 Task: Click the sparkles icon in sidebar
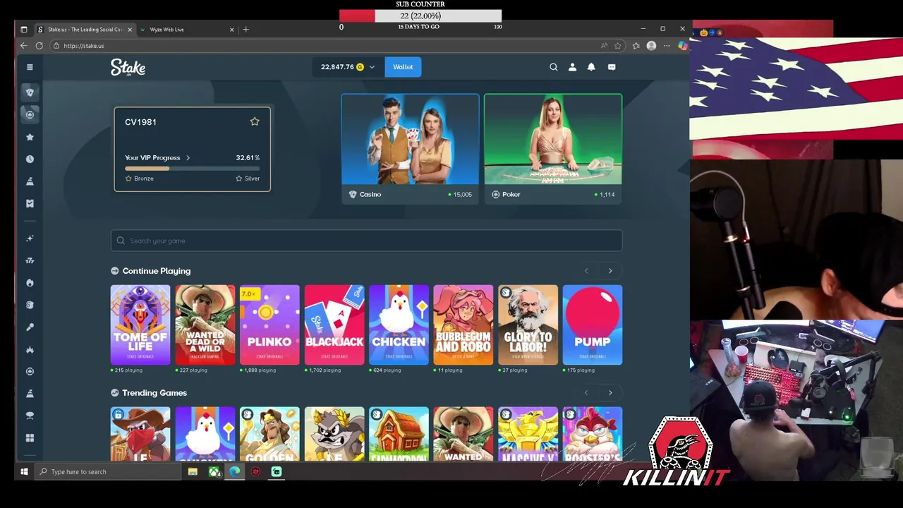tap(30, 238)
